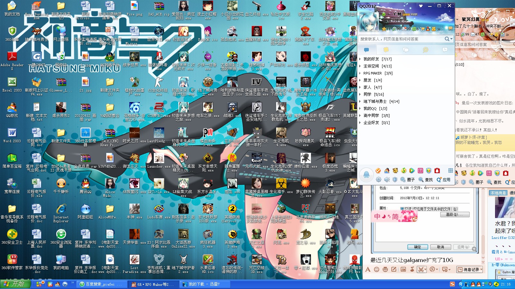The width and height of the screenshot is (515, 289).
Task: Click the 查找 find button in QQ2012
Action: (425, 180)
